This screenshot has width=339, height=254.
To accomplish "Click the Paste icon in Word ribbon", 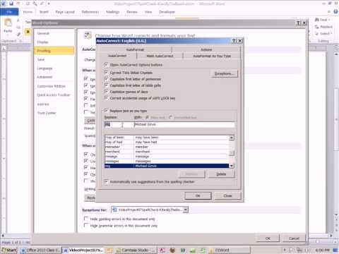I will 8,23.
